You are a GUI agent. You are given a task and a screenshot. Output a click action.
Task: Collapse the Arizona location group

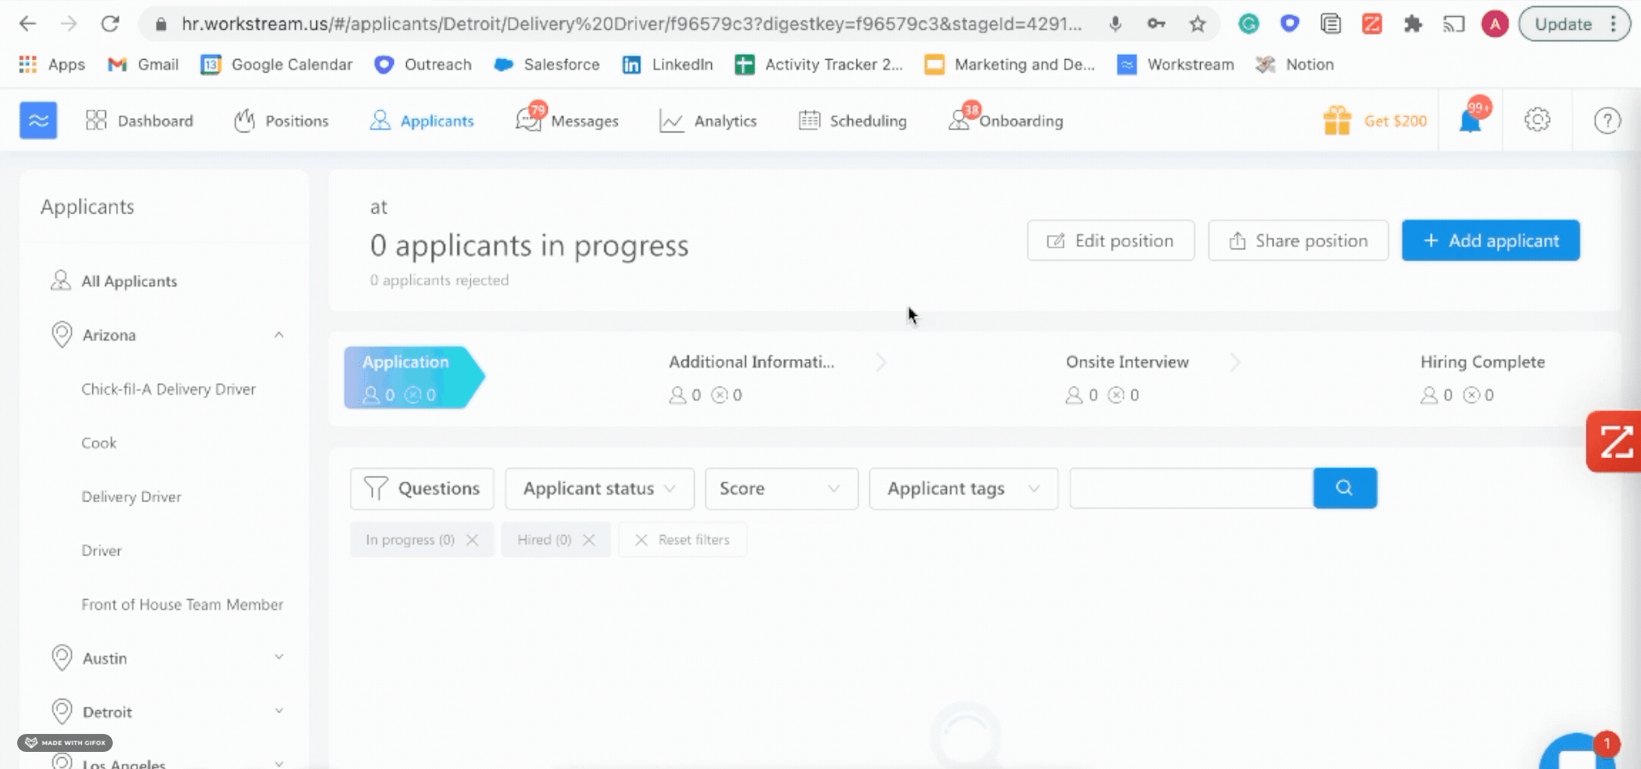pyautogui.click(x=279, y=335)
